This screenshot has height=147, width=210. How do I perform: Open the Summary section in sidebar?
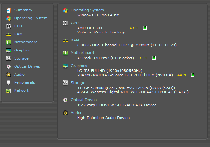coord(23,10)
